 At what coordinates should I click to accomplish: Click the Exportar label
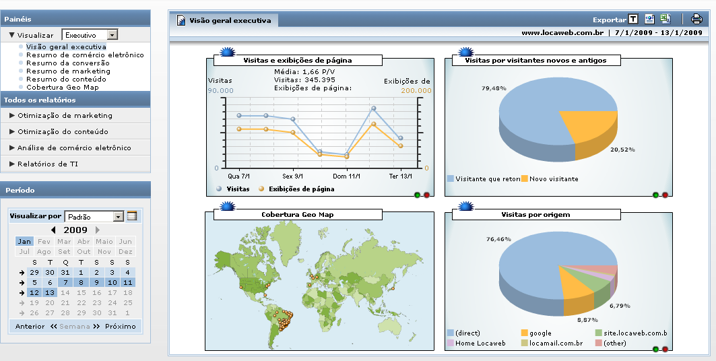coord(610,20)
